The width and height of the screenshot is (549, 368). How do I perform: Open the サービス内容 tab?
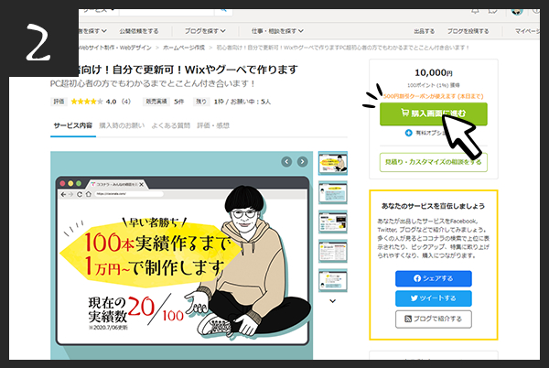73,125
